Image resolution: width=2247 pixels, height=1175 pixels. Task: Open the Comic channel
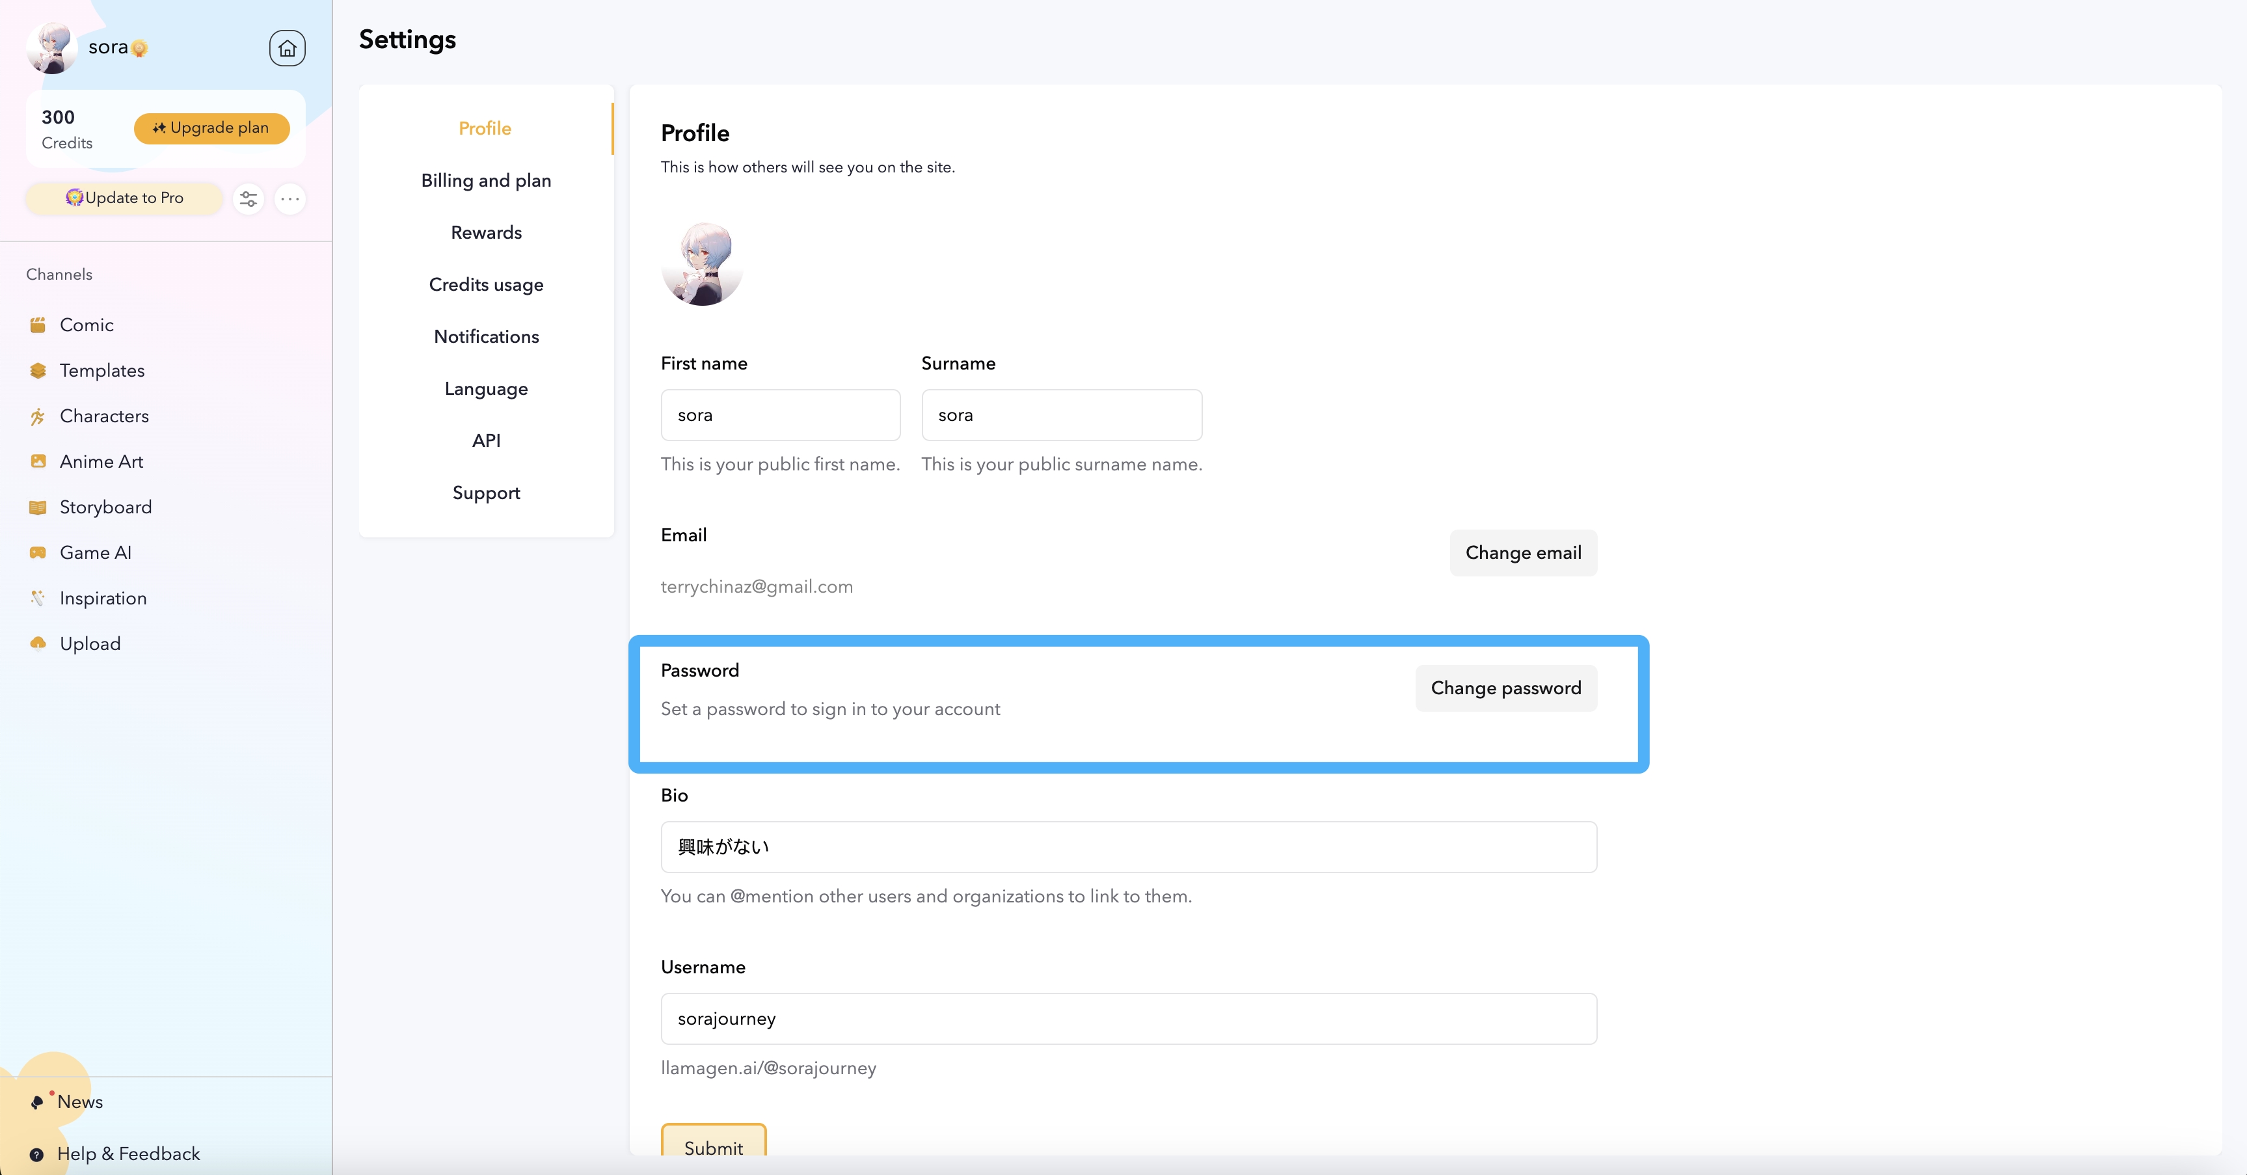tap(87, 323)
